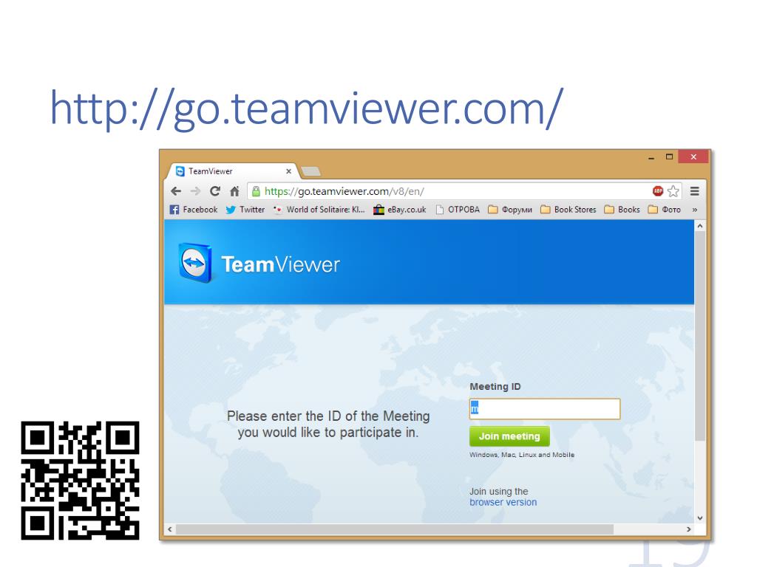Open the ОТРОВА bookmark
757x567 pixels.
pyautogui.click(x=458, y=210)
